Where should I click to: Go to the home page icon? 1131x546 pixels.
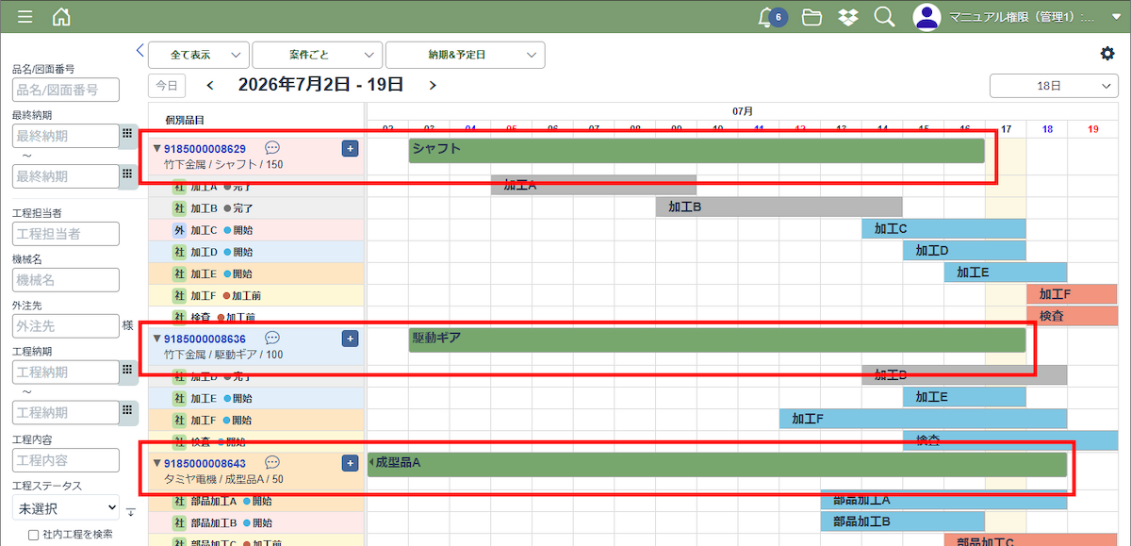pos(61,17)
